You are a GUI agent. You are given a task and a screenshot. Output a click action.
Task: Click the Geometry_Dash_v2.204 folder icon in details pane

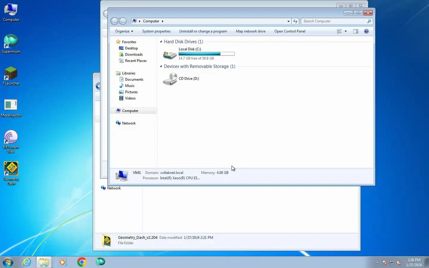(x=107, y=241)
